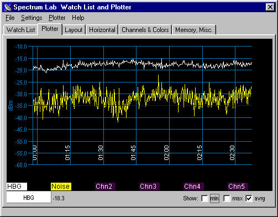Click the -10.0 vertical scale label
Viewport: 278px width, 217px height.
click(x=21, y=46)
